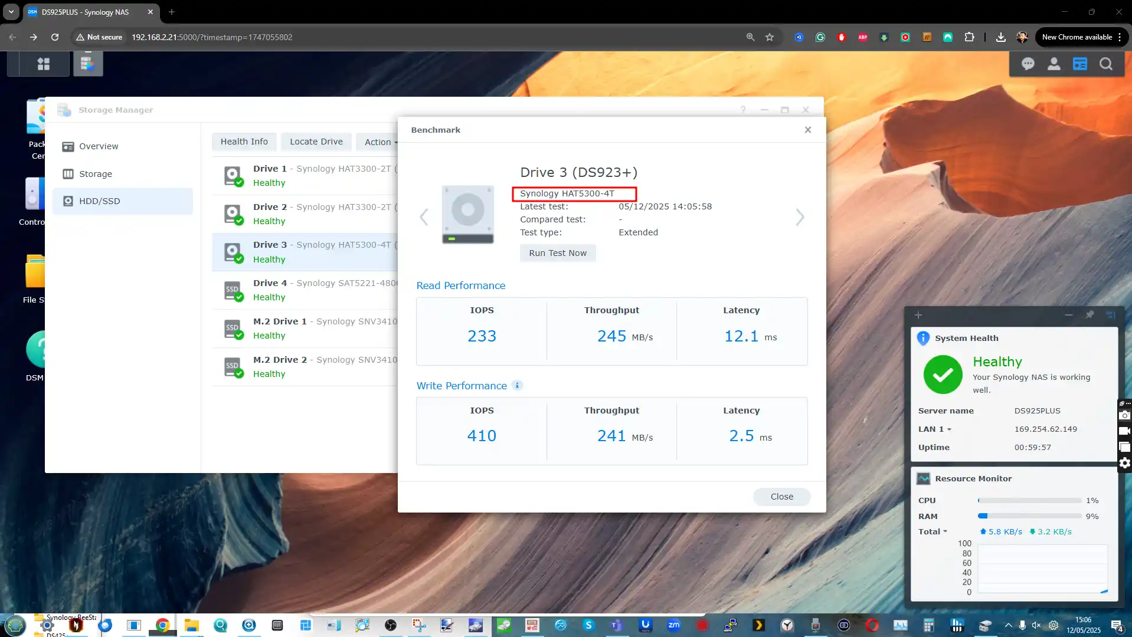Show the previous drive benchmark arrow

point(424,217)
